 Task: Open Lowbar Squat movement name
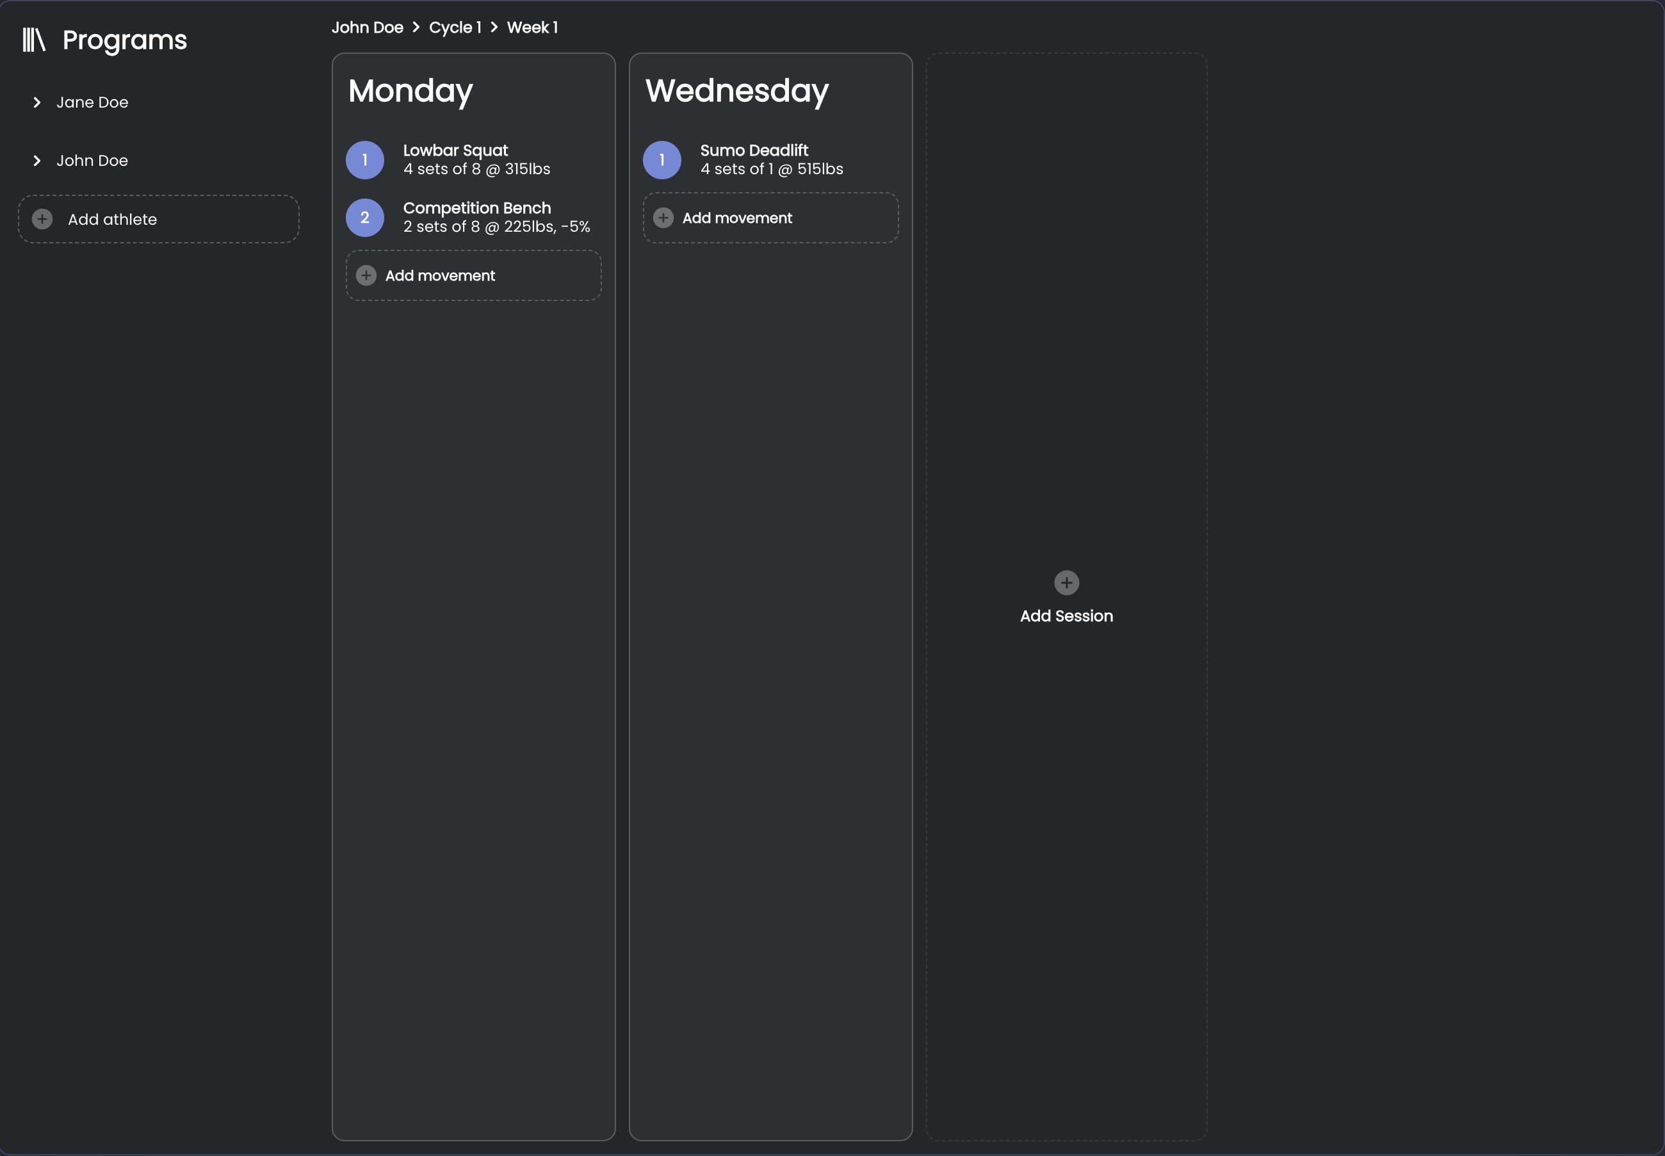pos(455,151)
